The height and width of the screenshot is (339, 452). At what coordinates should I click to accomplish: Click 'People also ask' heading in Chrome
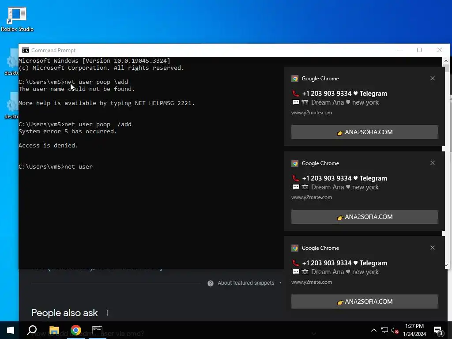[x=64, y=313]
